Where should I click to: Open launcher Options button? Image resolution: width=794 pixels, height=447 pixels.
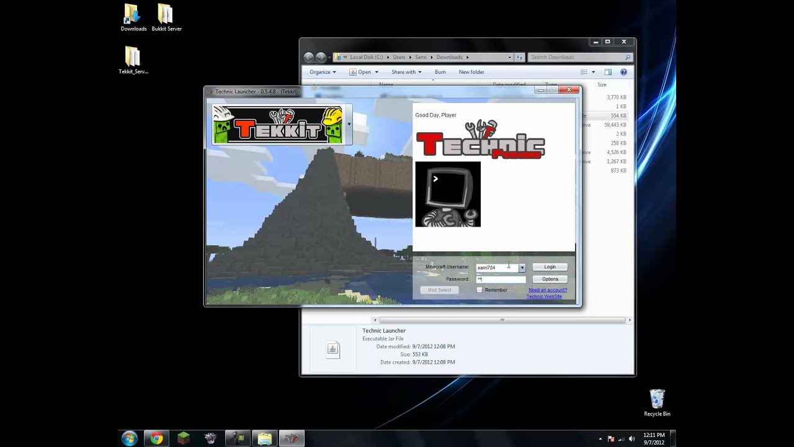[x=550, y=279]
